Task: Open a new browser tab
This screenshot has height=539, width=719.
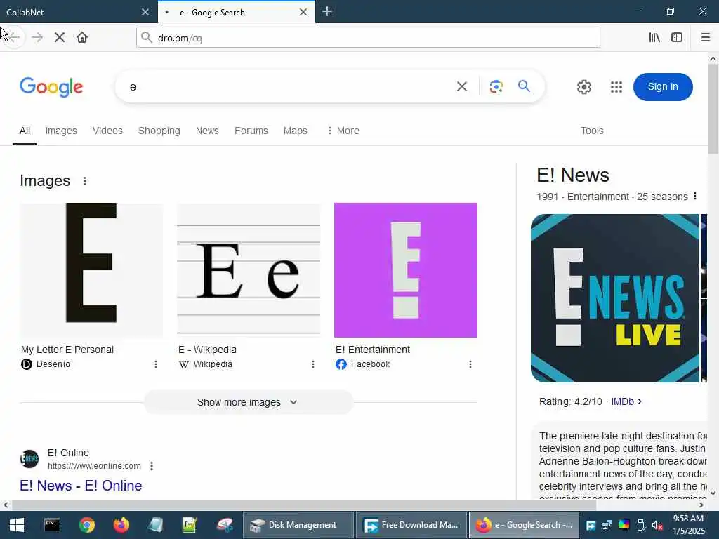Action: pyautogui.click(x=327, y=11)
